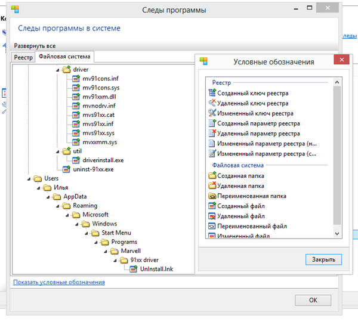Click the Переименованный файл legend icon
Screen dimensions: 358x325
point(212,226)
